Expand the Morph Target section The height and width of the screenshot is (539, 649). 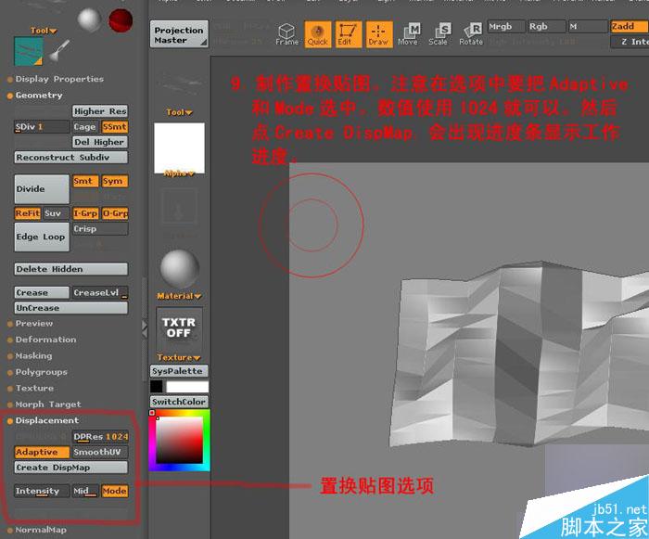point(48,404)
